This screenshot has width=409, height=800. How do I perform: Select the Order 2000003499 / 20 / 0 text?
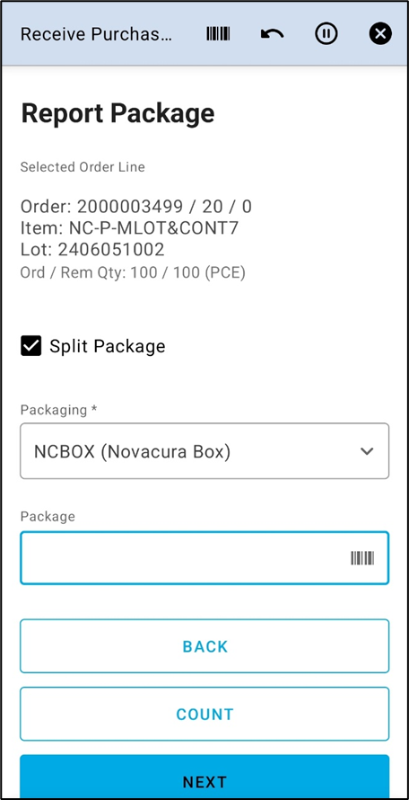pos(136,207)
